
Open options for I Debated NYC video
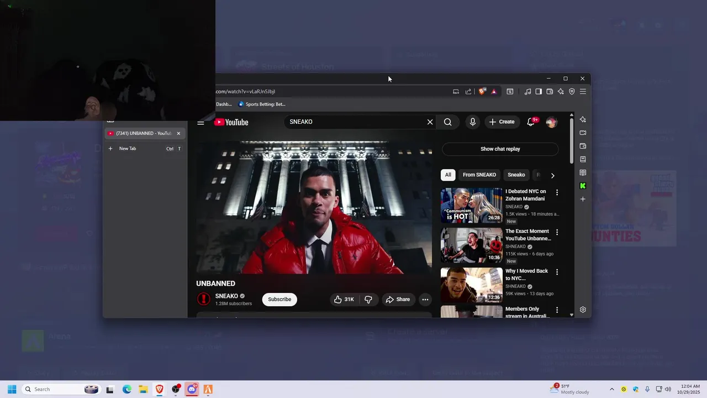click(x=557, y=192)
